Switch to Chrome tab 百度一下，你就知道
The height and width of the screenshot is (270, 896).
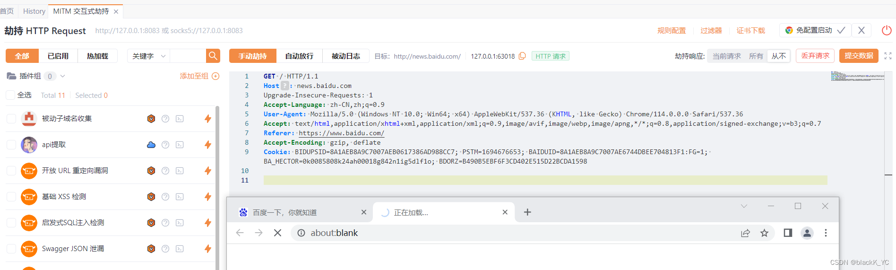pos(301,212)
